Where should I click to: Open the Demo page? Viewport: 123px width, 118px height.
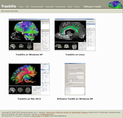[x=70, y=7]
